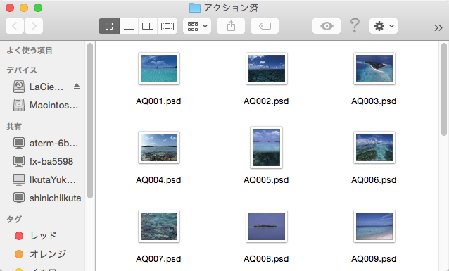The height and width of the screenshot is (271, 449).
Task: Zoom the window with green button
Action: [38, 8]
